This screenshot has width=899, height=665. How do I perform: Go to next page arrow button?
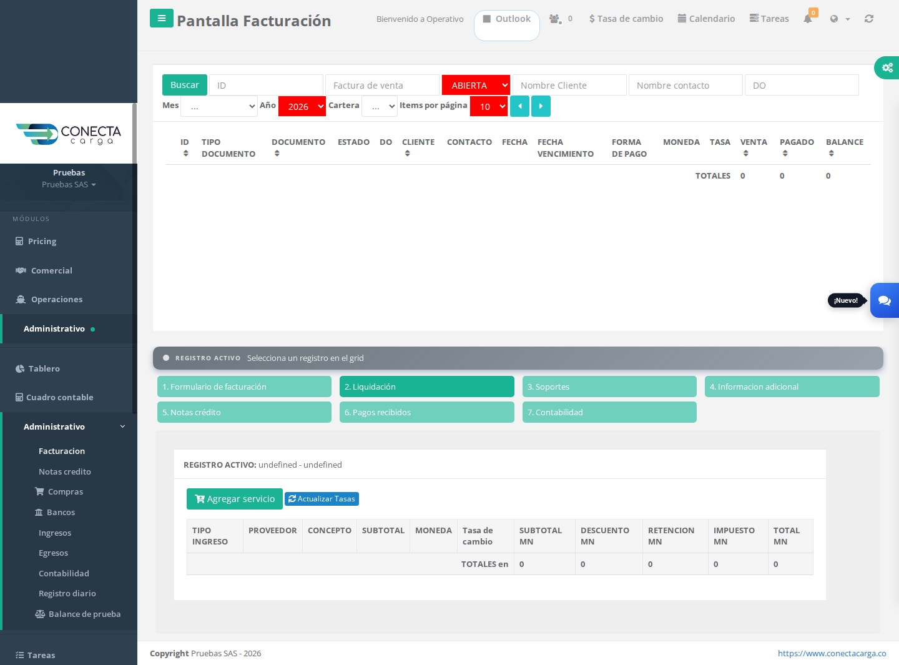click(x=541, y=106)
